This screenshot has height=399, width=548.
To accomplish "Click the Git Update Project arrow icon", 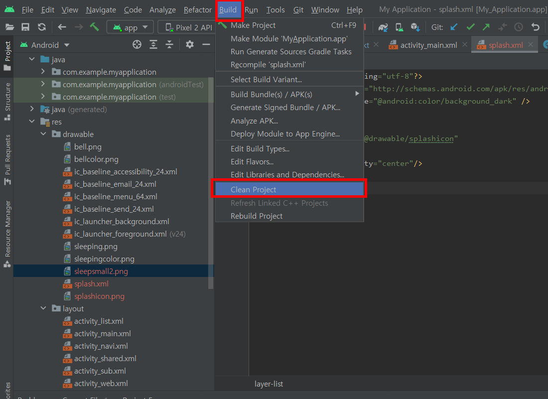I will pyautogui.click(x=454, y=27).
